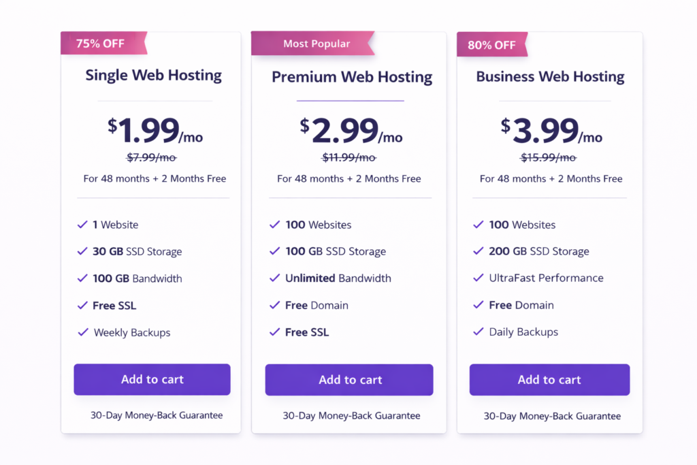The image size is (697, 465).
Task: Click the crossed-out $7.99/mo price
Action: pyautogui.click(x=152, y=157)
